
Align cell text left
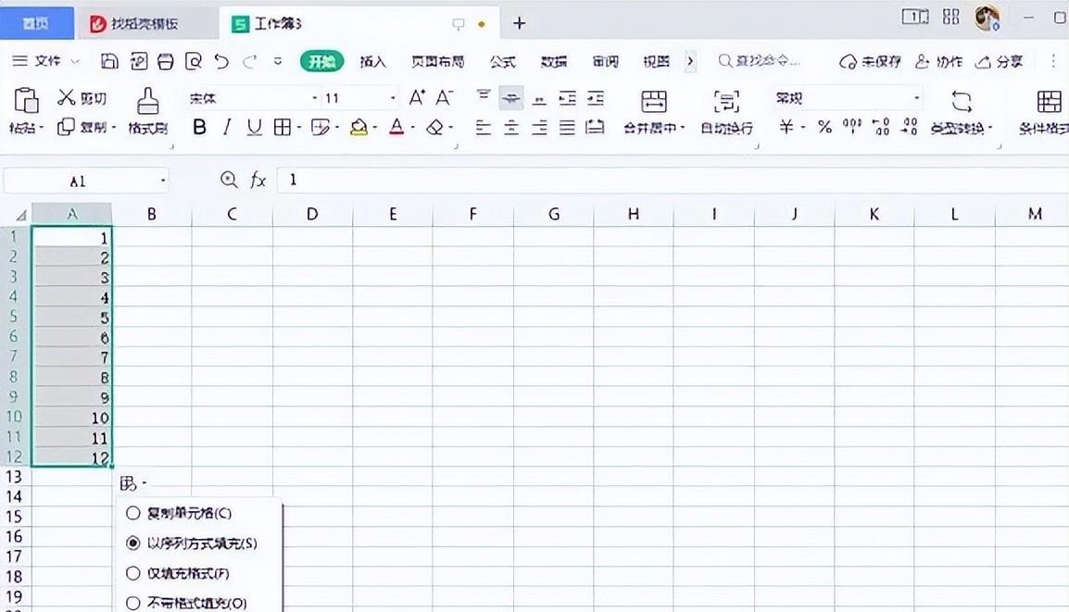[484, 127]
